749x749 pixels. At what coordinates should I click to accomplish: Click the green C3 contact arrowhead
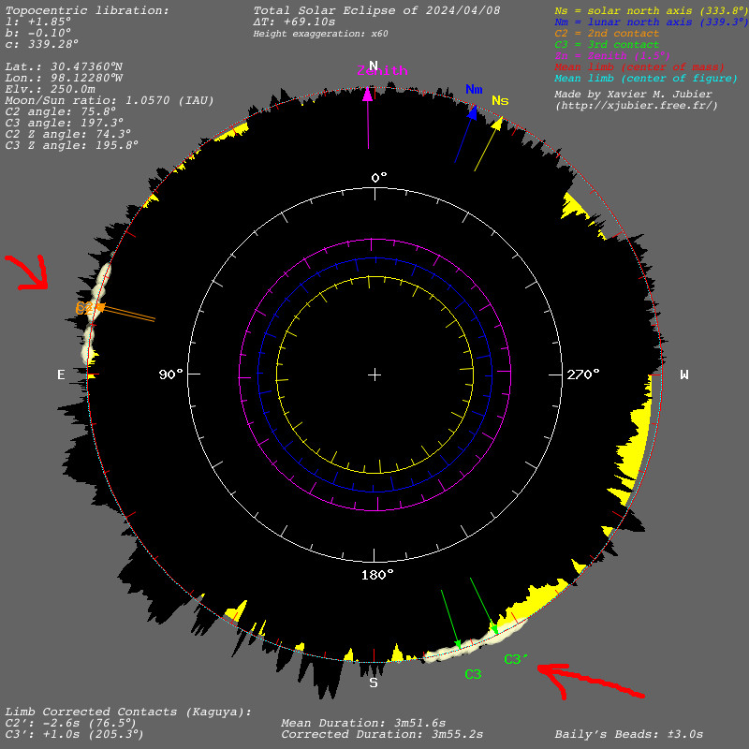pyautogui.click(x=458, y=644)
